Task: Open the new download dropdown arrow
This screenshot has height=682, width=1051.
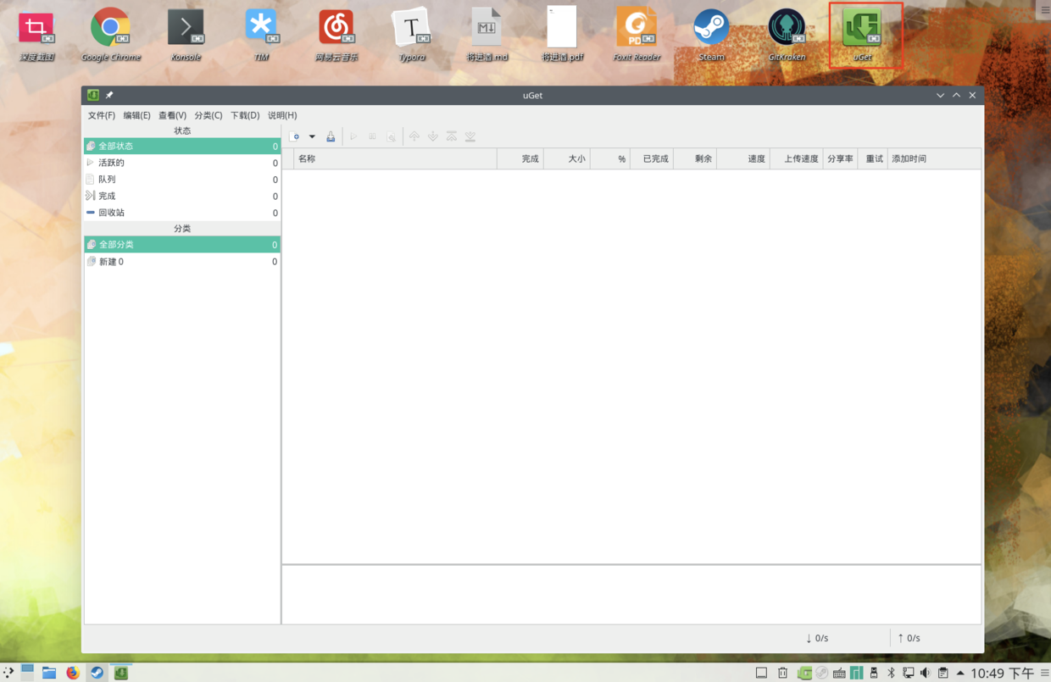Action: (x=312, y=136)
